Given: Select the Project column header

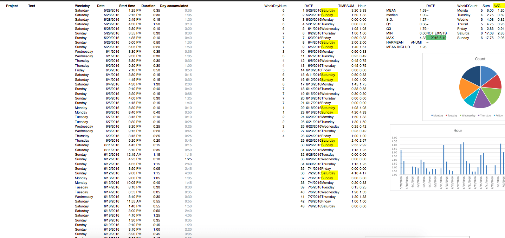Looking at the screenshot, I should coord(12,6).
